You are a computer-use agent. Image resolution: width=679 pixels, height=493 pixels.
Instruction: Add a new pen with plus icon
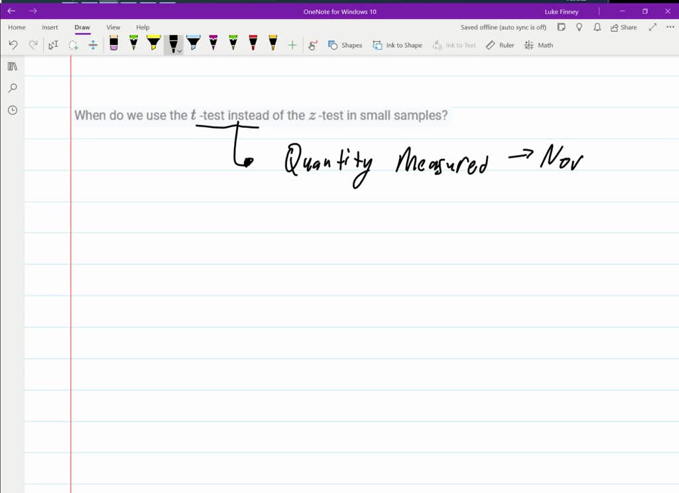coord(292,45)
